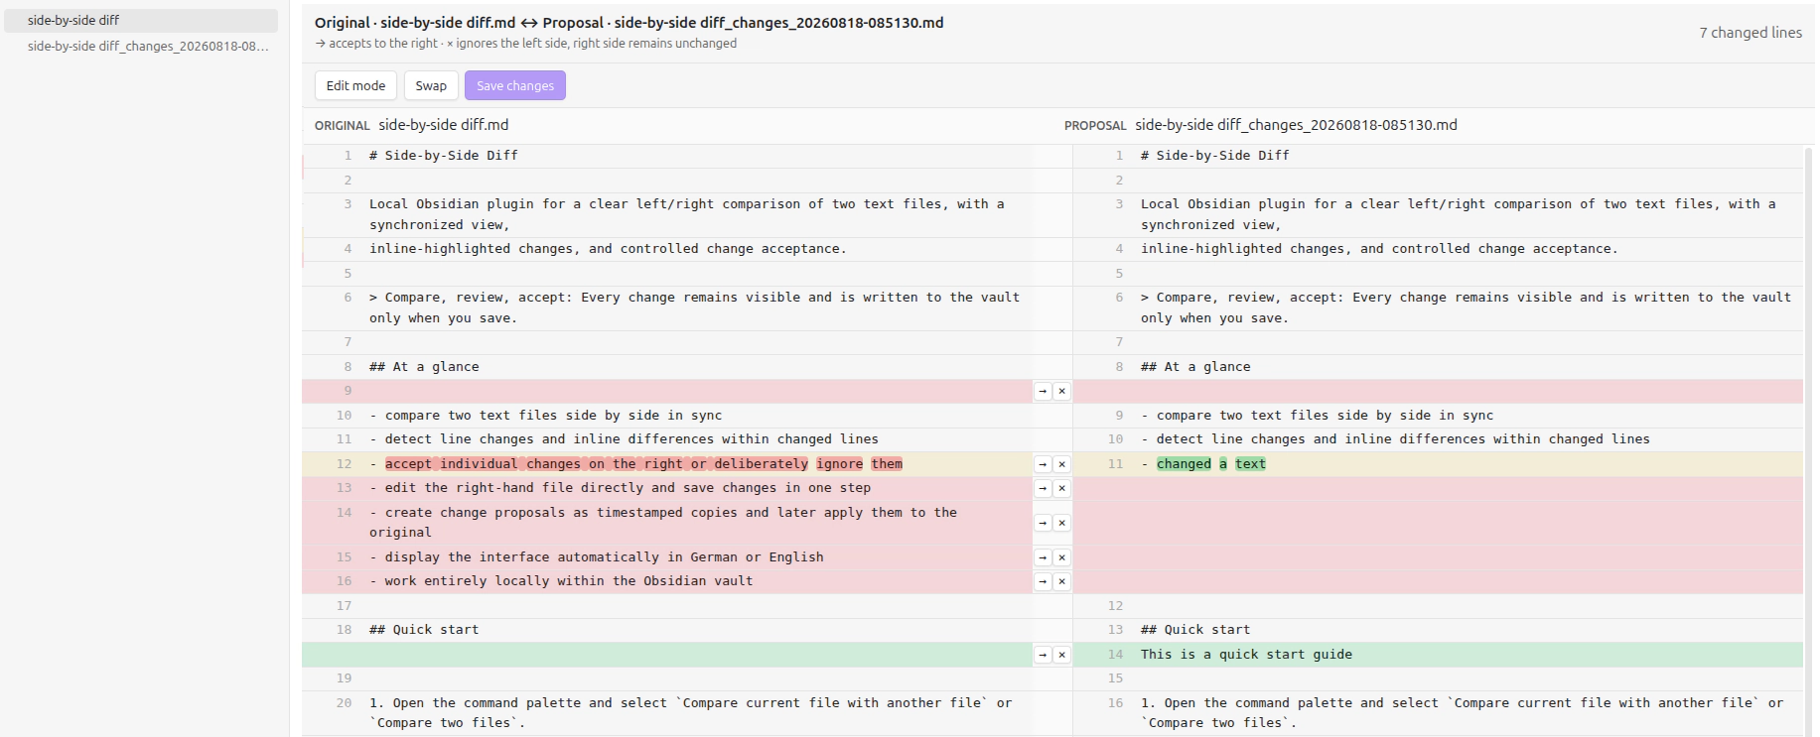
Task: Ignore line 16 'work entirely locally' change
Action: pos(1061,581)
